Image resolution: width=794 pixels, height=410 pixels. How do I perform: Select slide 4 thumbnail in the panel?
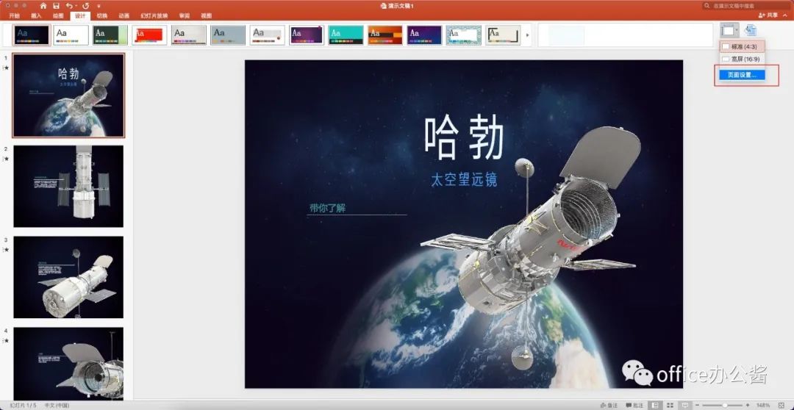point(68,364)
